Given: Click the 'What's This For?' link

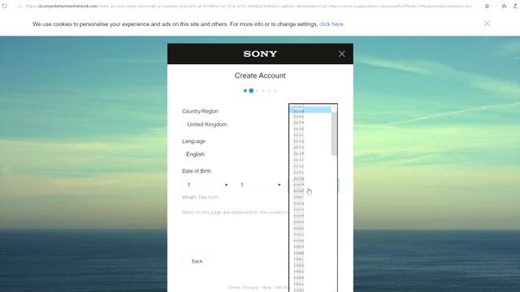Looking at the screenshot, I should (200, 197).
